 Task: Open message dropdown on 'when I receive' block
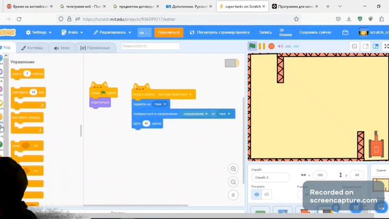tap(190, 94)
